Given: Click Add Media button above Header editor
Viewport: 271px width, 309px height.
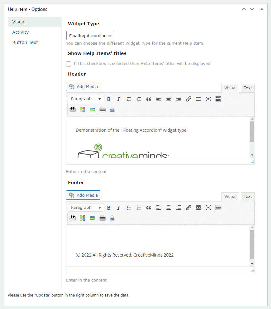Looking at the screenshot, I should click(83, 86).
